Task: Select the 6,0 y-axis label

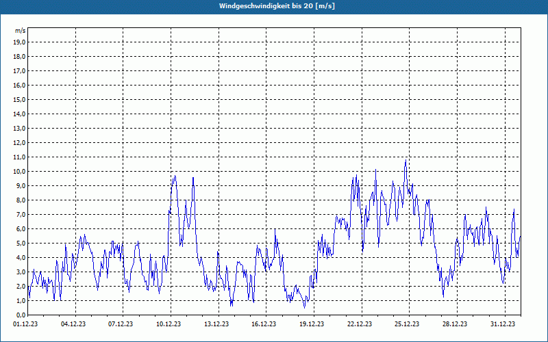Action: tap(21, 228)
